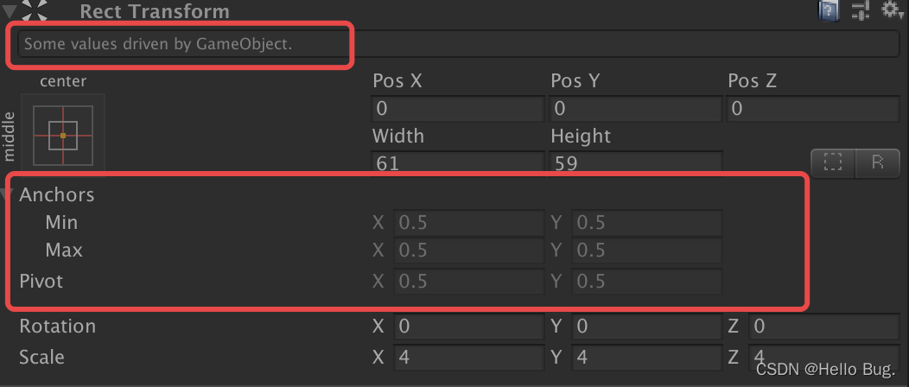This screenshot has height=387, width=909.
Task: Open the Rect Transform settings gear menu
Action: [x=891, y=10]
